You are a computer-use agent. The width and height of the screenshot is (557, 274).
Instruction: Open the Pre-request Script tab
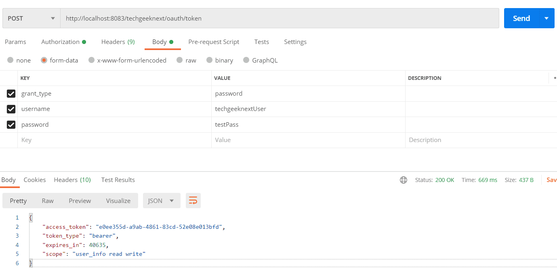click(x=214, y=42)
